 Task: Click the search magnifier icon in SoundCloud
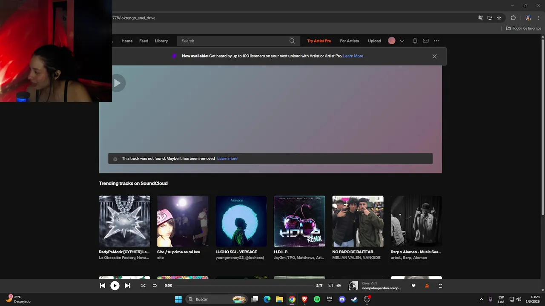[292, 41]
